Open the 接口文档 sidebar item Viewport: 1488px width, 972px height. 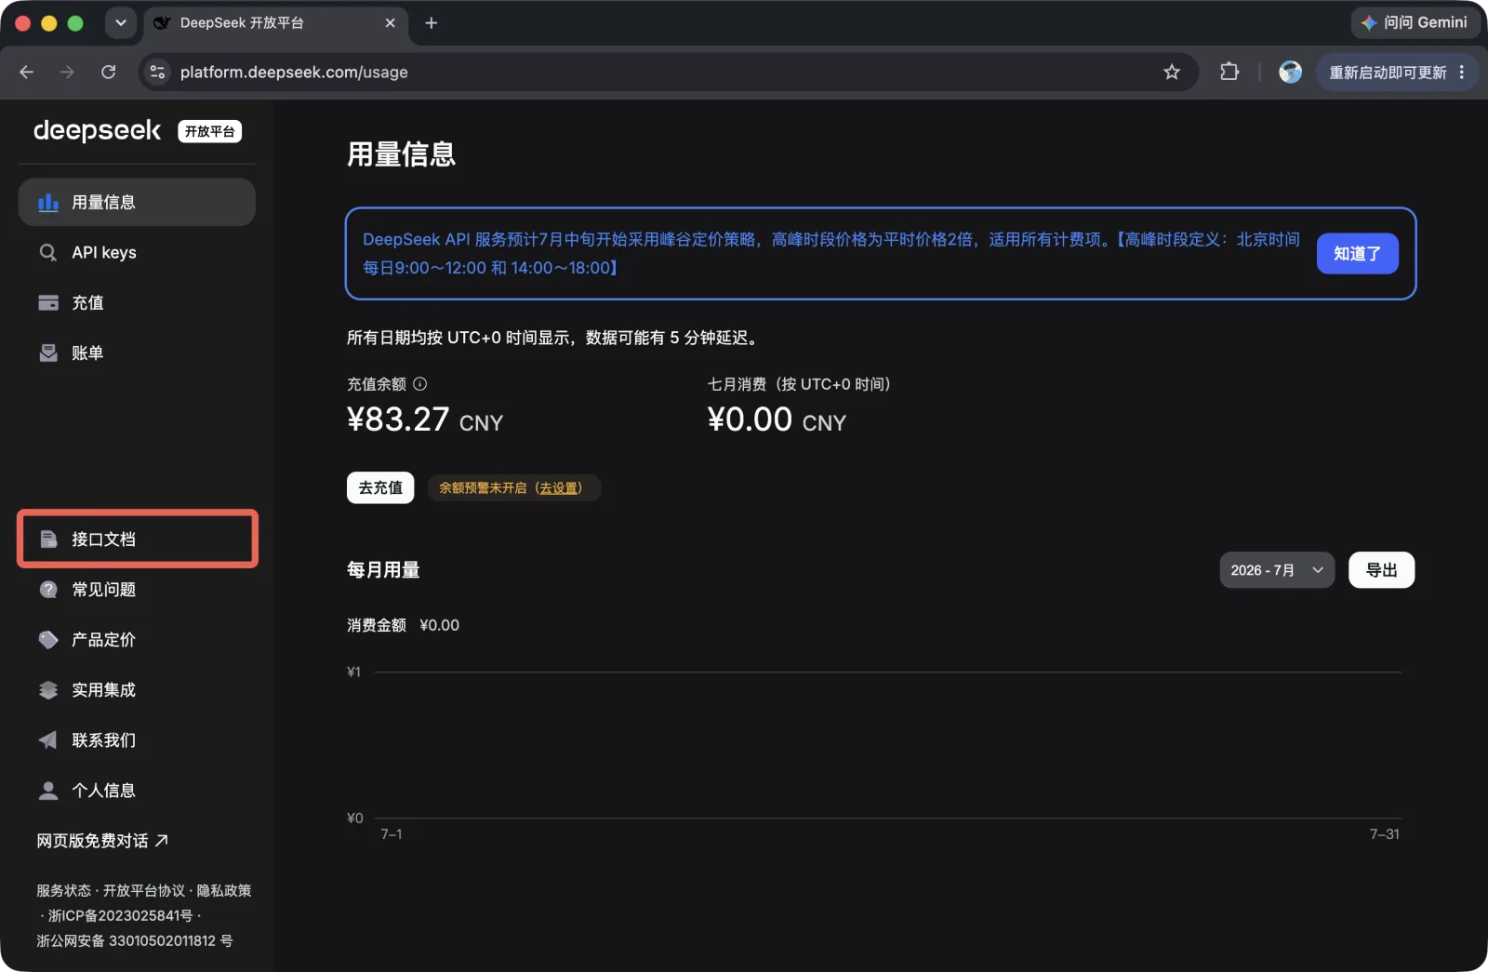click(137, 539)
